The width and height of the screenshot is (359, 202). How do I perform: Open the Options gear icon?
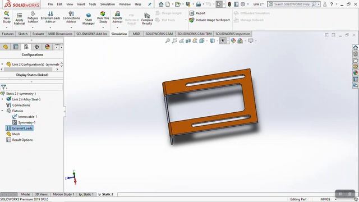tap(243, 4)
